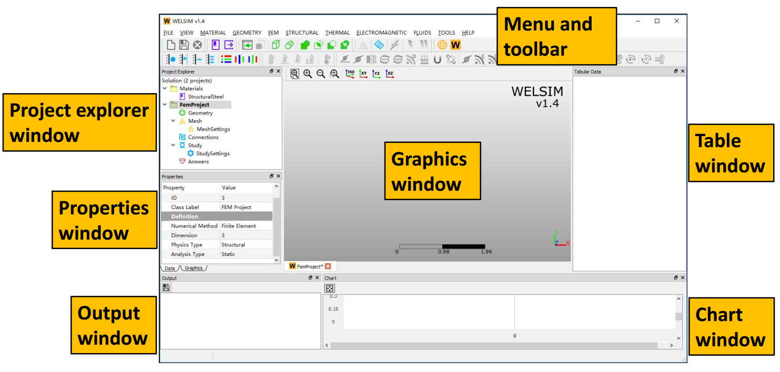Viewport: 780px width, 372px height.
Task: Click the grey circled X icon
Action: pos(197,45)
